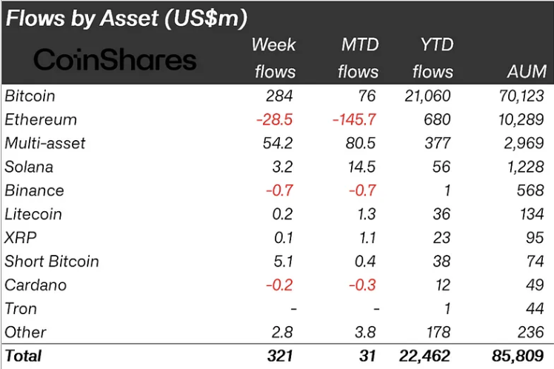Click the Short Bitcoin row label

point(52,262)
